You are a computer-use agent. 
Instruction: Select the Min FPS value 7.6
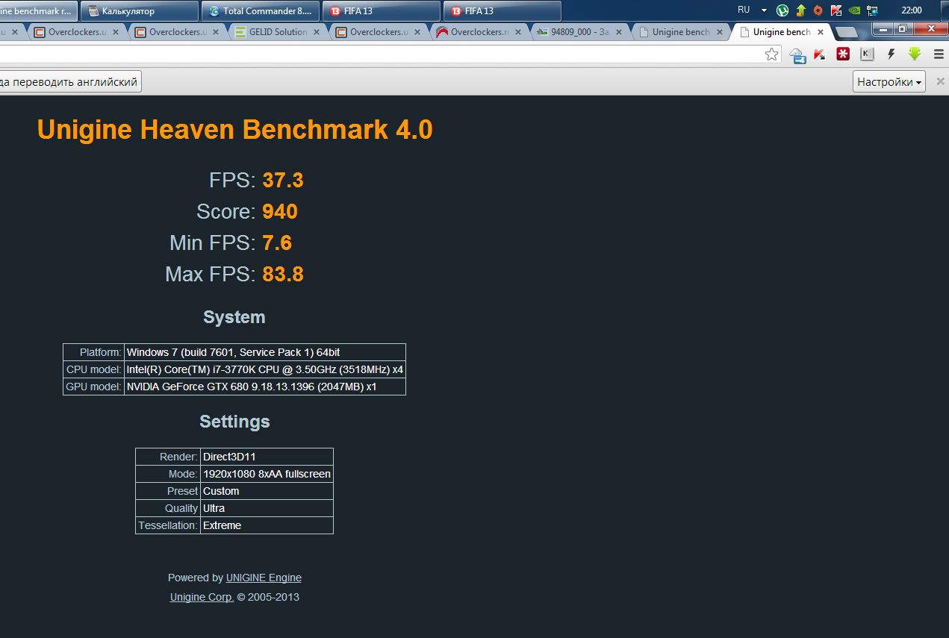click(277, 243)
